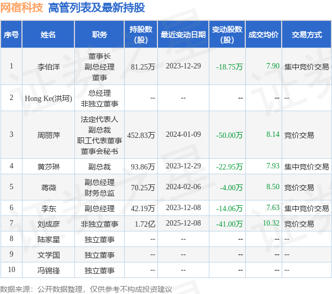332x294 pixels.
Task: Select the 交易方式 column header
Action: [307, 35]
